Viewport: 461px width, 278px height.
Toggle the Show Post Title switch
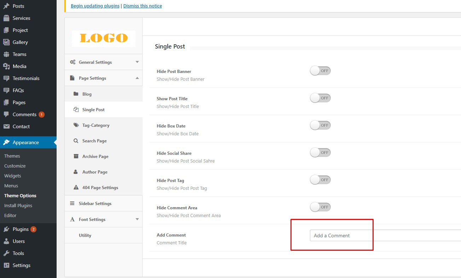coord(320,98)
